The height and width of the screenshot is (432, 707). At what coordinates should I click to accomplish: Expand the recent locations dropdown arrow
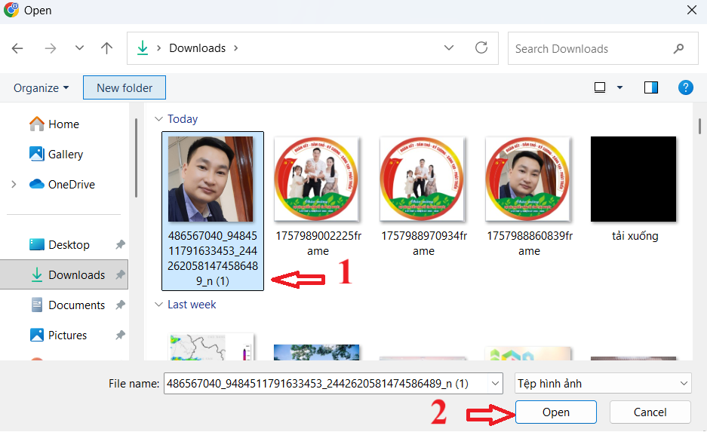click(79, 48)
